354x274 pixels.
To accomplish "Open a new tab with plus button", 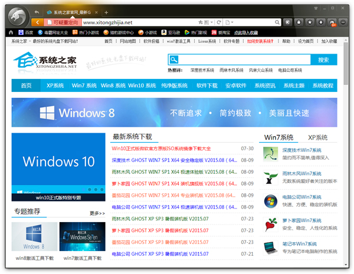I will [x=106, y=12].
